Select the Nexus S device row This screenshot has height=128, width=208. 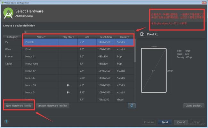point(78,57)
